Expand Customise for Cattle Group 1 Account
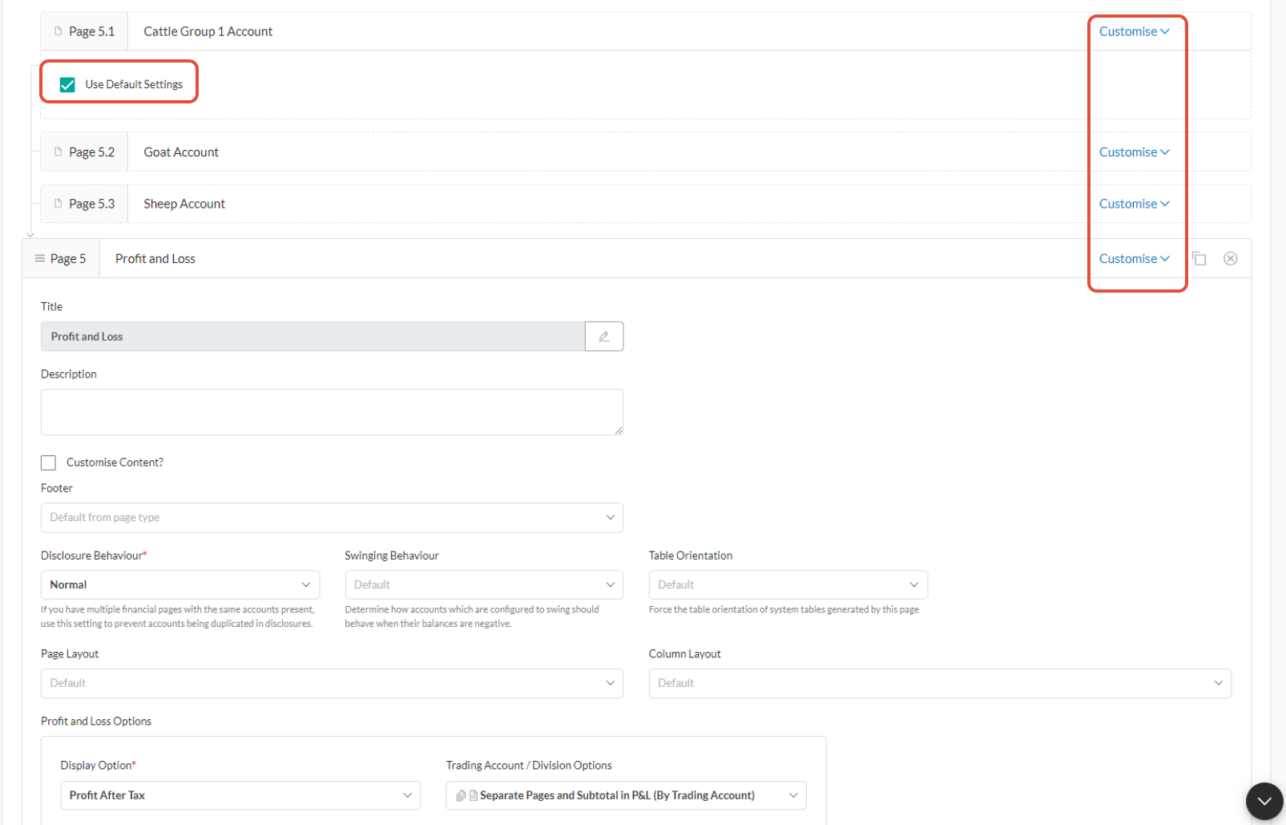Viewport: 1286px width, 825px height. pos(1135,31)
